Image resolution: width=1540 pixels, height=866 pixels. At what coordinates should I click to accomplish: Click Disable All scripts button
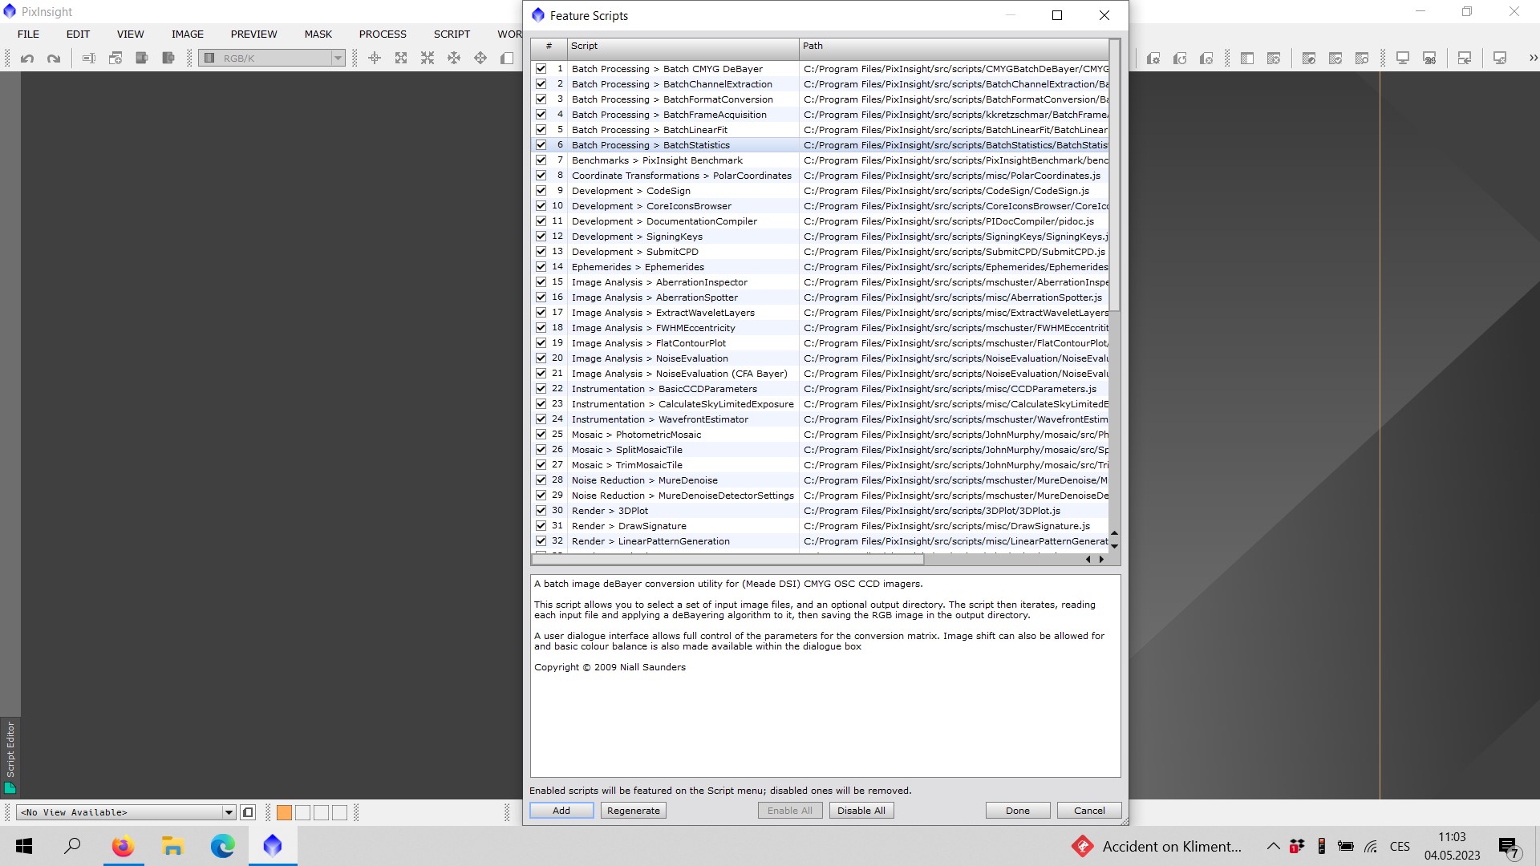coord(861,811)
